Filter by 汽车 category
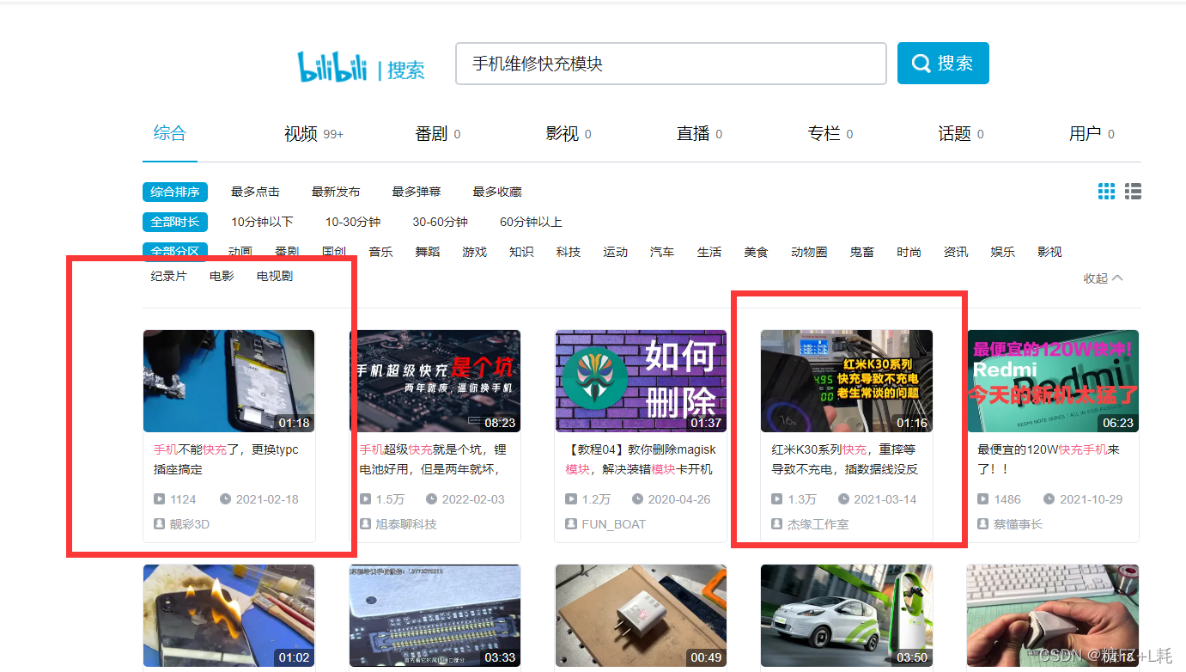 pos(662,252)
